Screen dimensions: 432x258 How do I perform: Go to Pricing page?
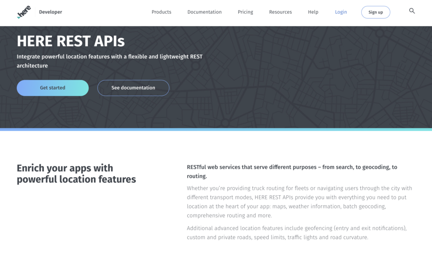[x=245, y=12]
